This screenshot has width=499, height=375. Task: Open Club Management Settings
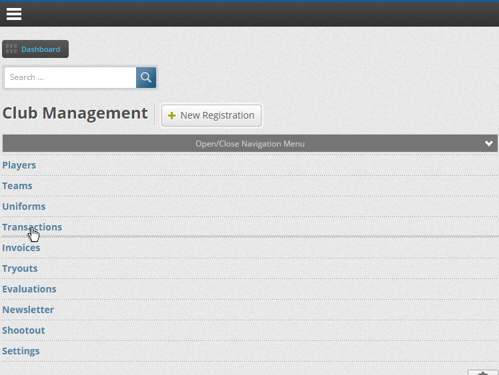(21, 351)
